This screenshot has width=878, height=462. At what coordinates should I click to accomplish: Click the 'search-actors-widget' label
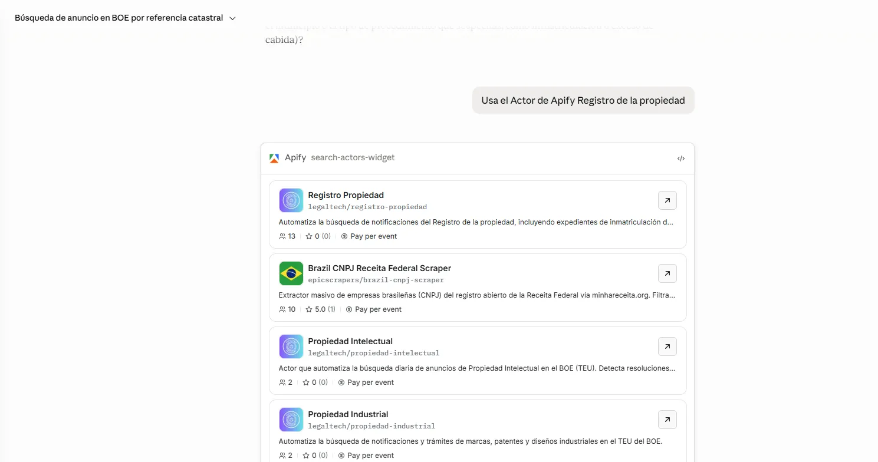click(353, 158)
